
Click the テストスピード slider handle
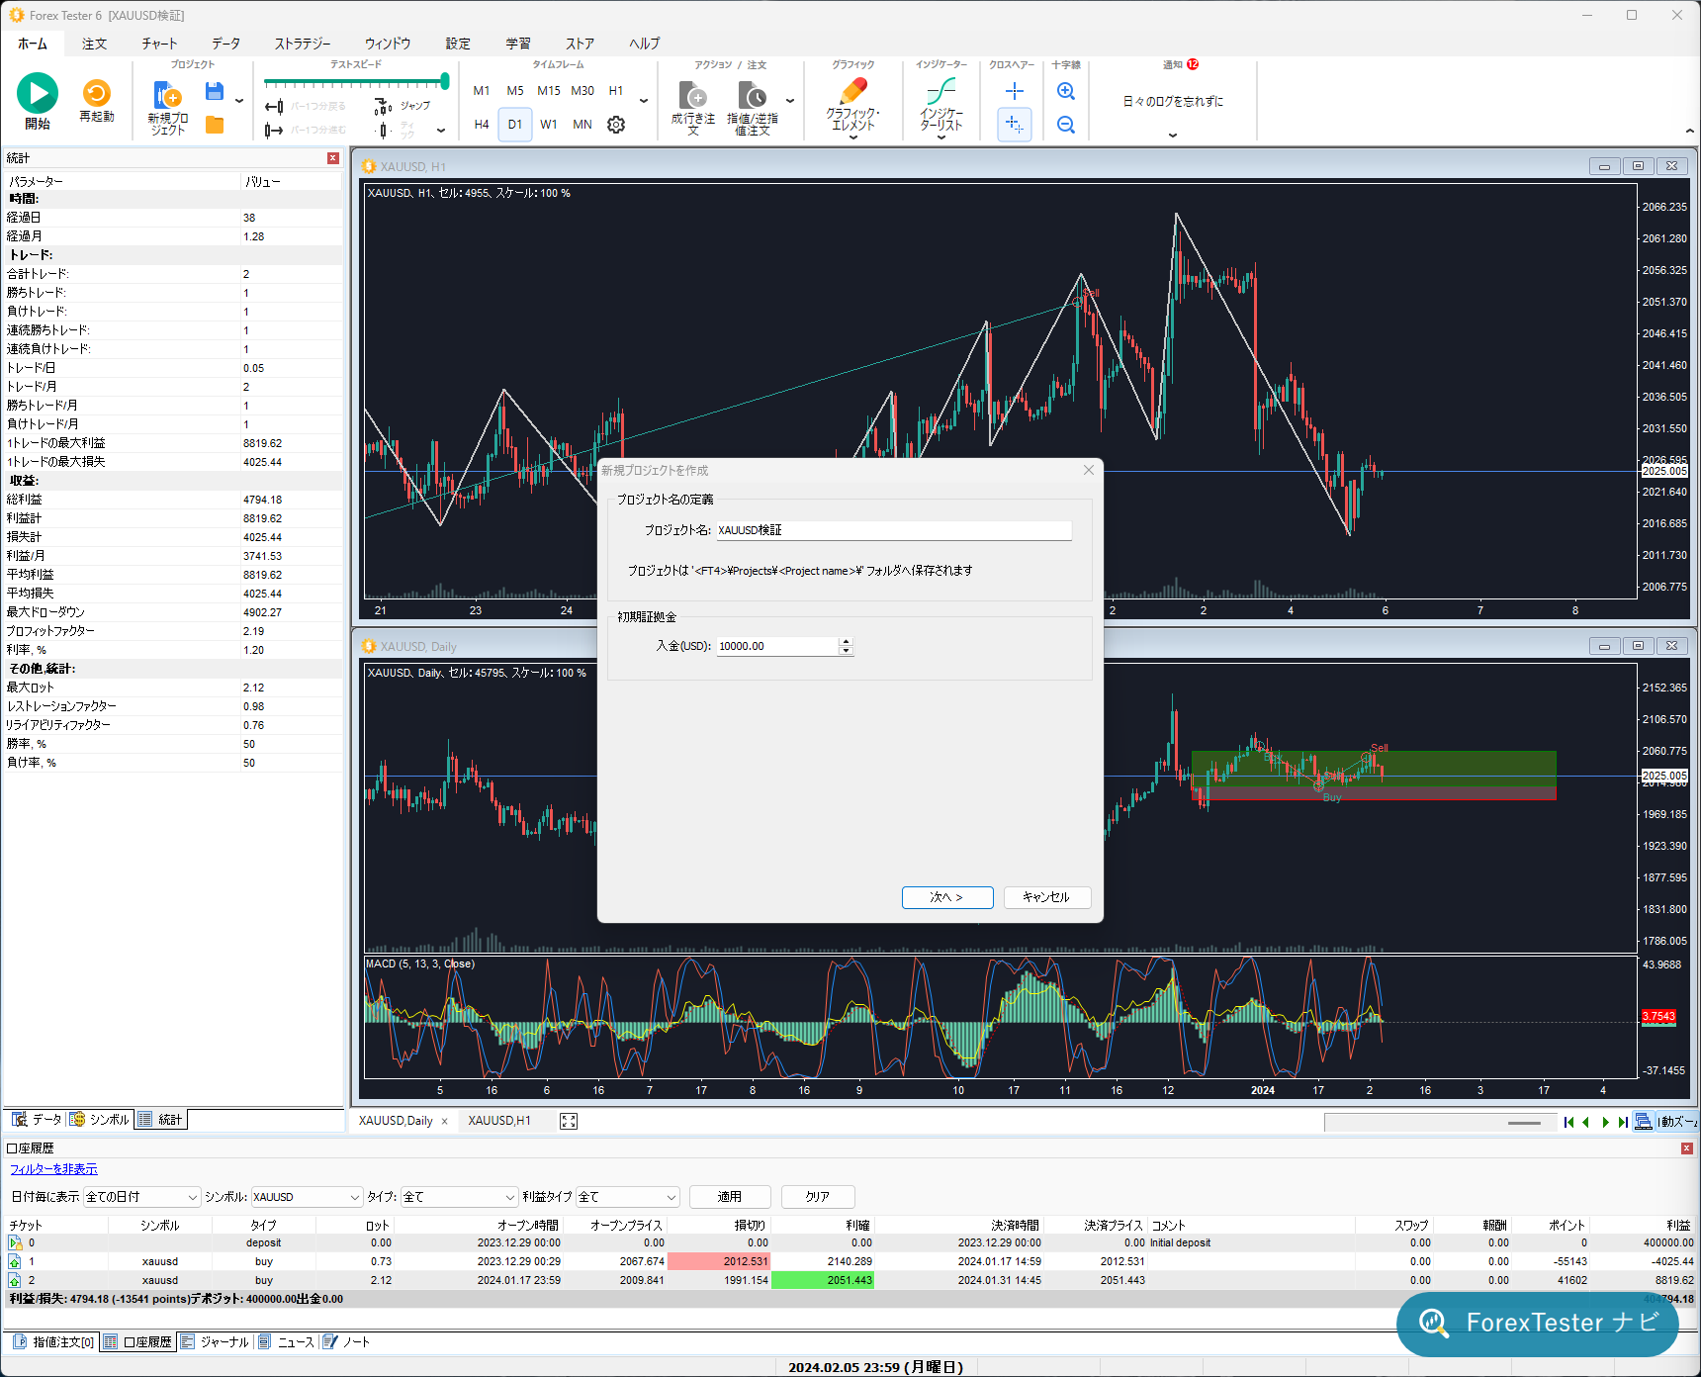pyautogui.click(x=445, y=81)
